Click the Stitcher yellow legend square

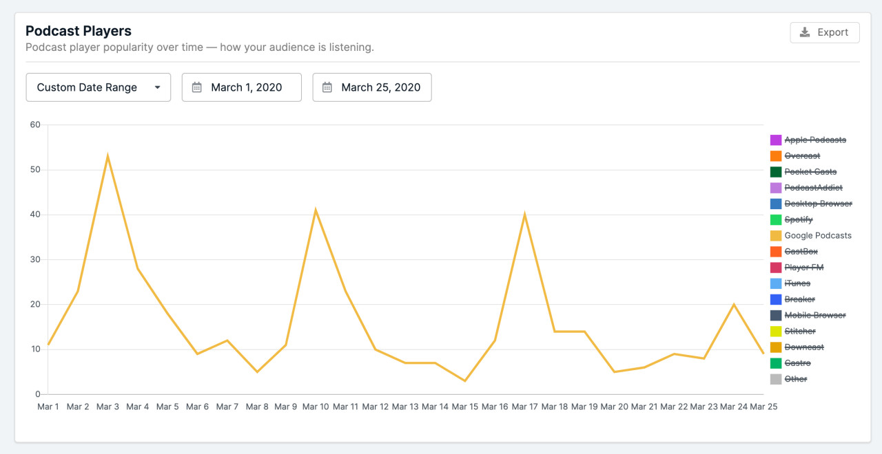click(x=776, y=332)
